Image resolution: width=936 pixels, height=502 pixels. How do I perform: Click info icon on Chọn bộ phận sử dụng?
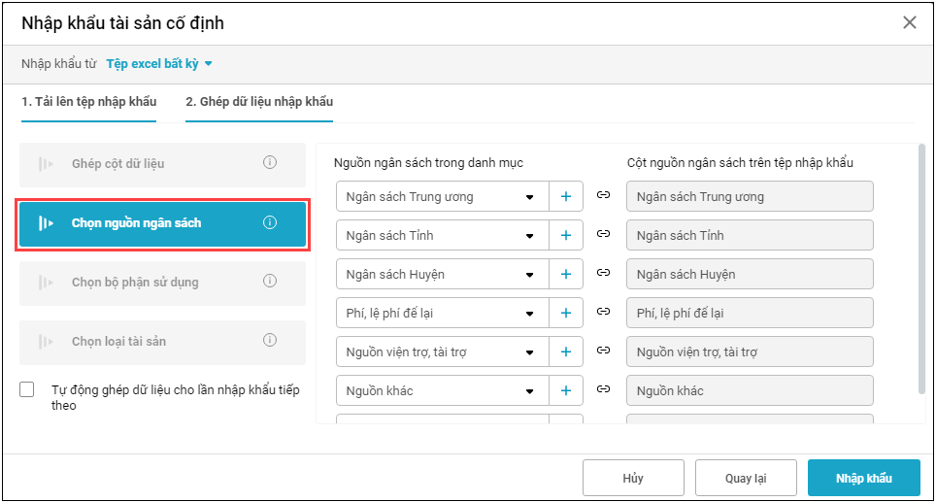[270, 282]
